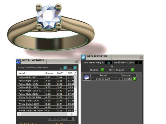Select the White Gold:10KX1 row
Image resolution: width=166 pixels, height=124 pixels.
pyautogui.click(x=46, y=101)
